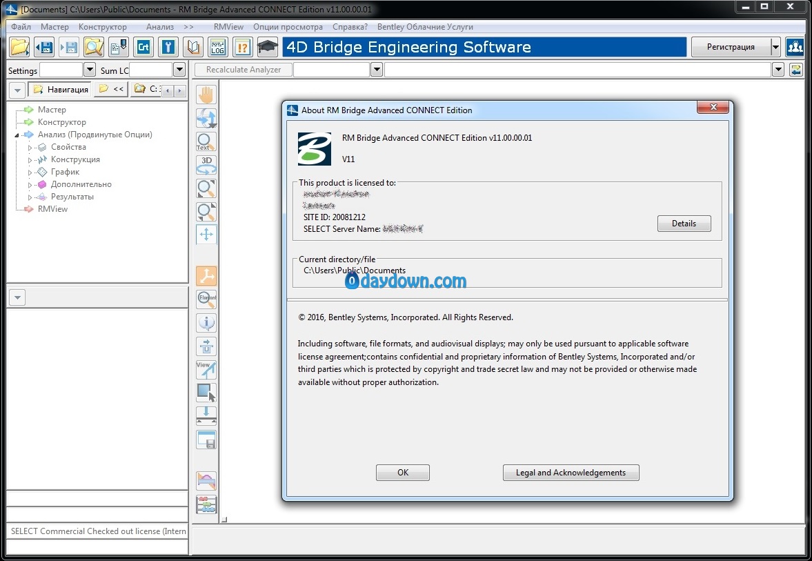The height and width of the screenshot is (561, 812).
Task: Activate the 3D rotate view icon
Action: 206,165
